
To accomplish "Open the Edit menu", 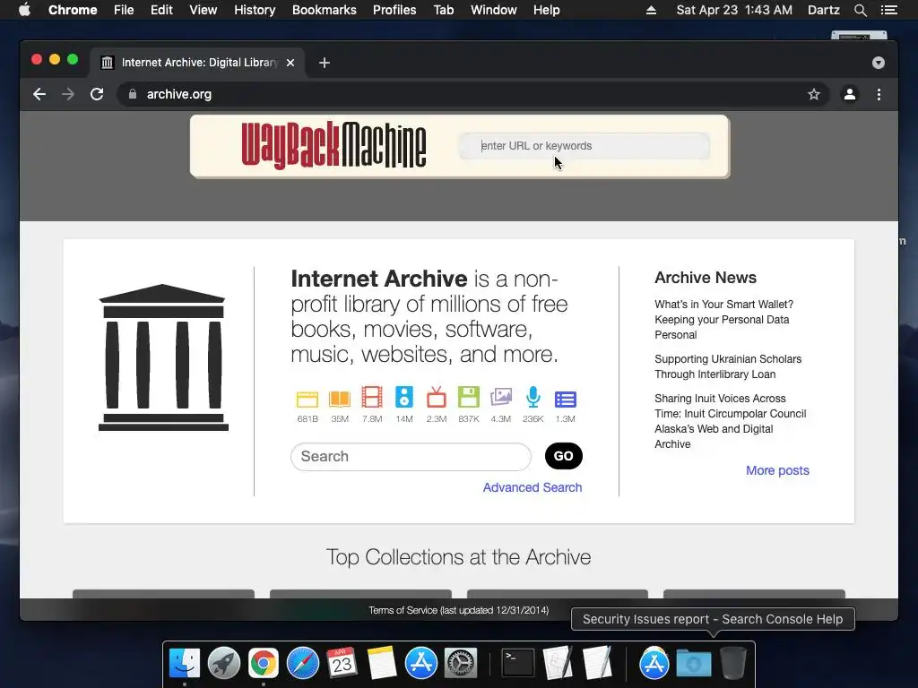I will coord(161,10).
